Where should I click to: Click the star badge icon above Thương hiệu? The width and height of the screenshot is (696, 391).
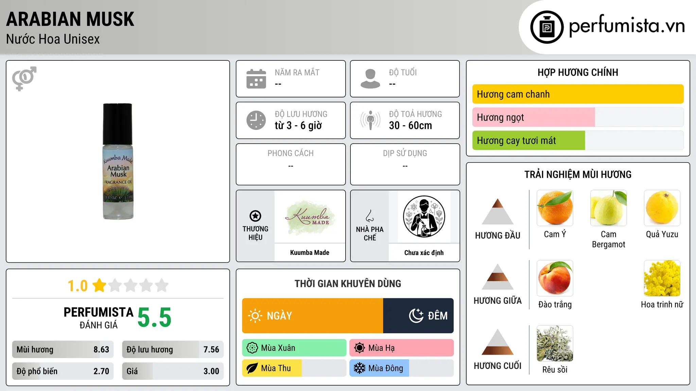click(255, 216)
